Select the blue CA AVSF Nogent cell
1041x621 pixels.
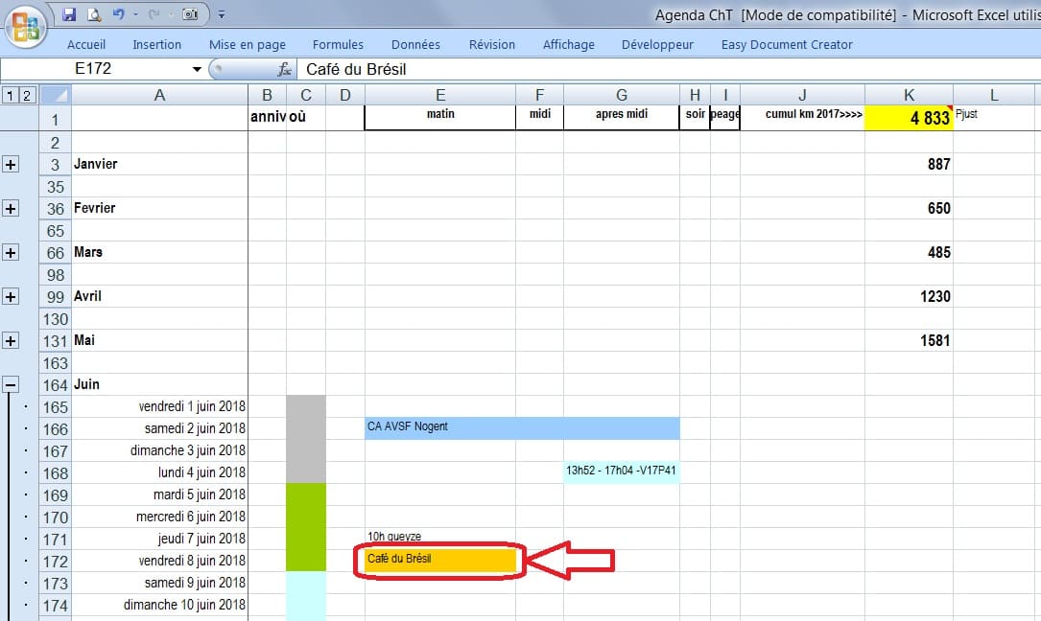tap(521, 427)
